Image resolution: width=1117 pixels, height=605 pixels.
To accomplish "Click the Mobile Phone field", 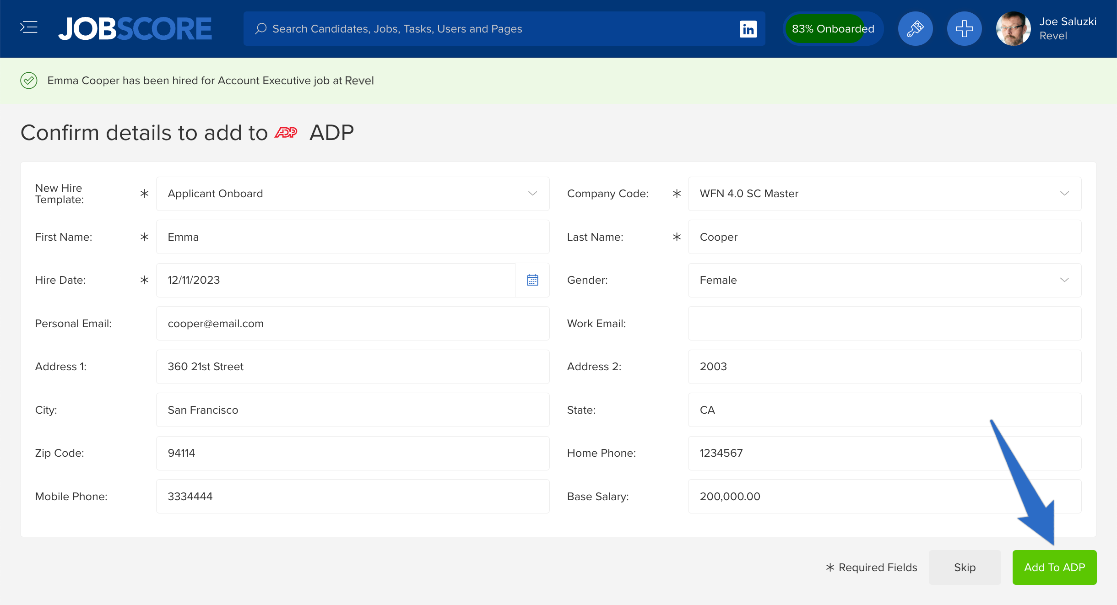I will tap(352, 497).
